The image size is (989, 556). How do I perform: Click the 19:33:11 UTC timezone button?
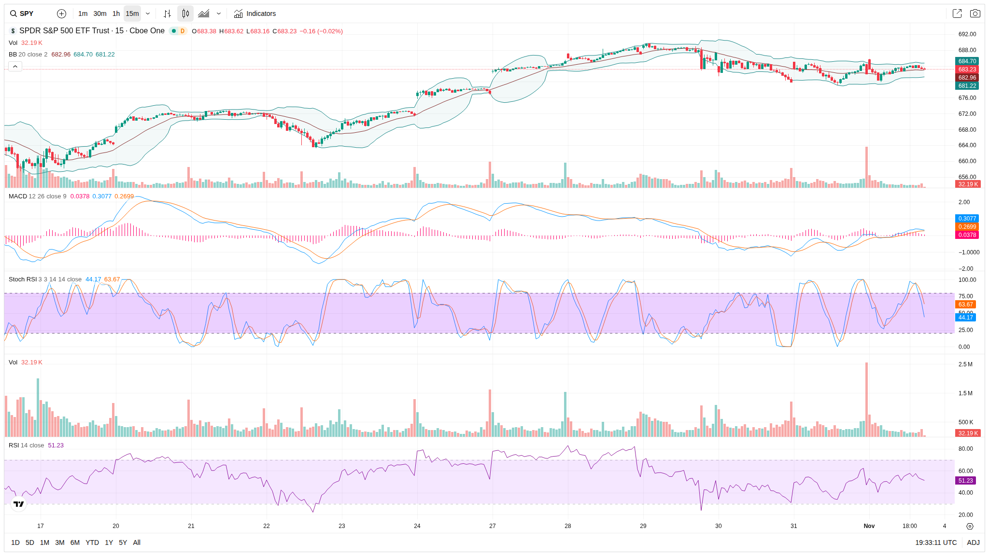[x=935, y=542]
